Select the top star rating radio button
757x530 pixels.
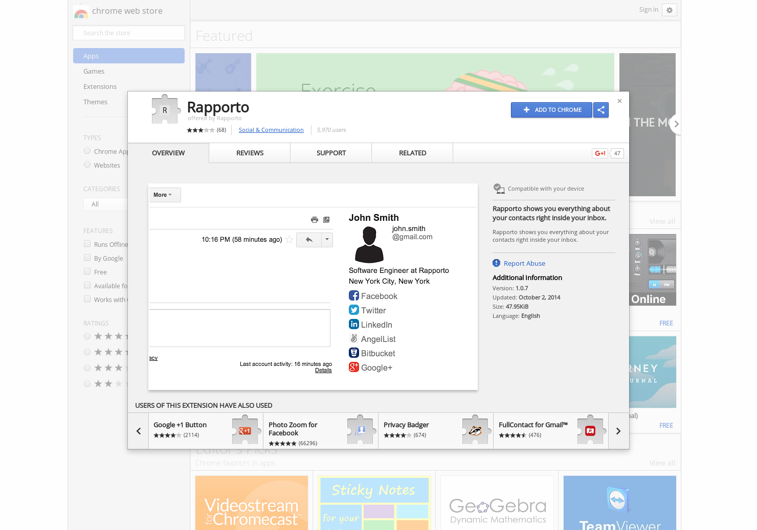coord(87,336)
